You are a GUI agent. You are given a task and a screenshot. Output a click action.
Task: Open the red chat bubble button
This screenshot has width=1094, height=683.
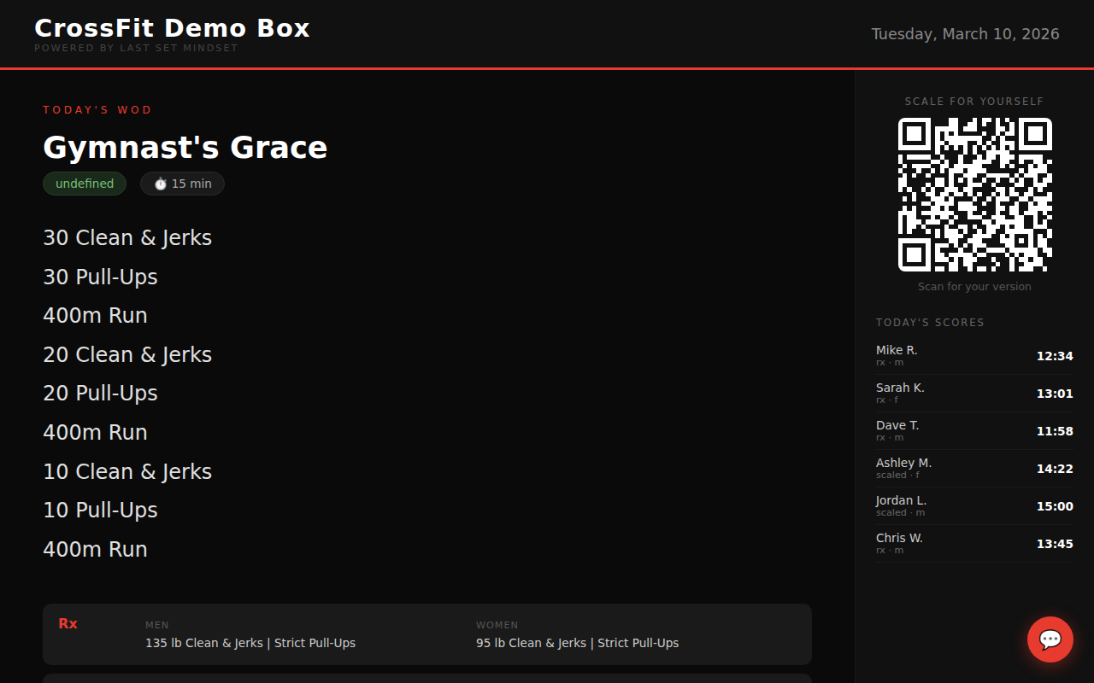(1050, 639)
